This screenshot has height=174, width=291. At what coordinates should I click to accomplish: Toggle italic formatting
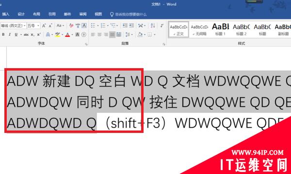pos(10,35)
